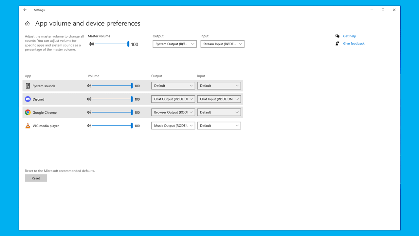Open the master Input device dropdown
The width and height of the screenshot is (419, 236).
pyautogui.click(x=222, y=44)
